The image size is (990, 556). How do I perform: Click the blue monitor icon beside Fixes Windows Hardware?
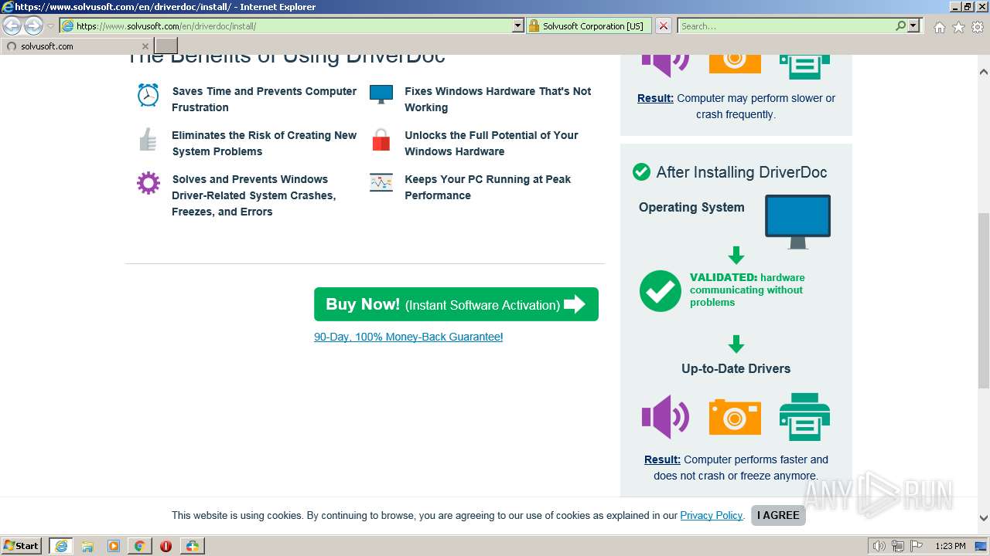tap(381, 94)
